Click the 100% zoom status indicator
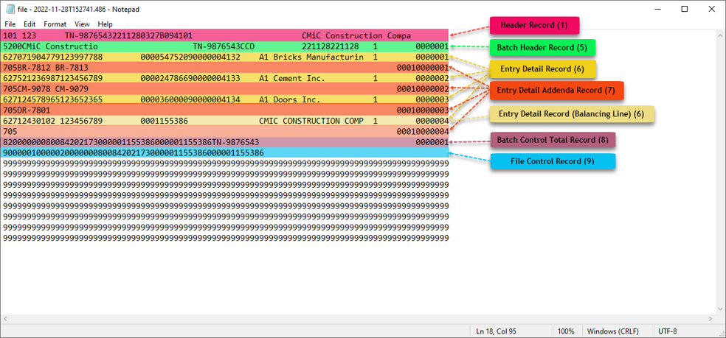Viewport: 726px width, 338px height. tap(566, 331)
